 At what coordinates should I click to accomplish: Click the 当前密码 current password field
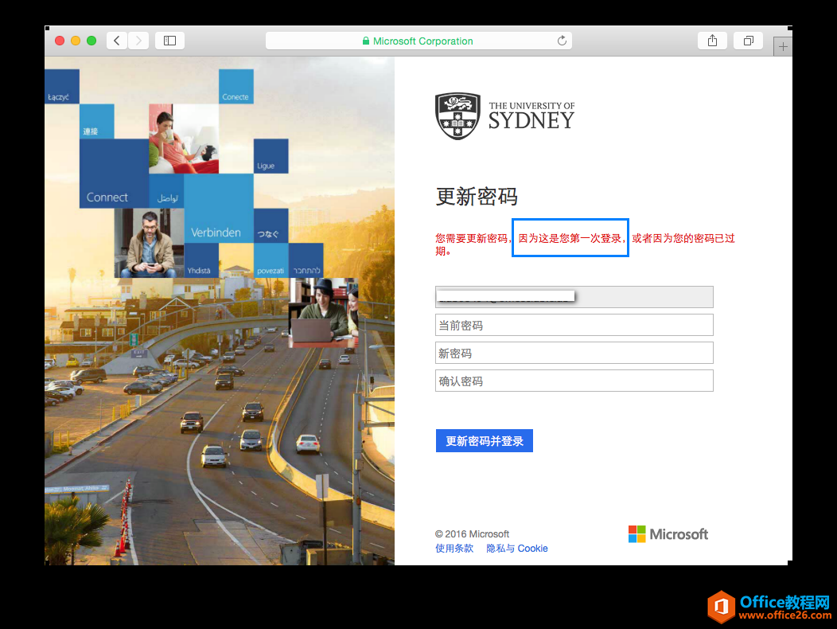(x=574, y=325)
